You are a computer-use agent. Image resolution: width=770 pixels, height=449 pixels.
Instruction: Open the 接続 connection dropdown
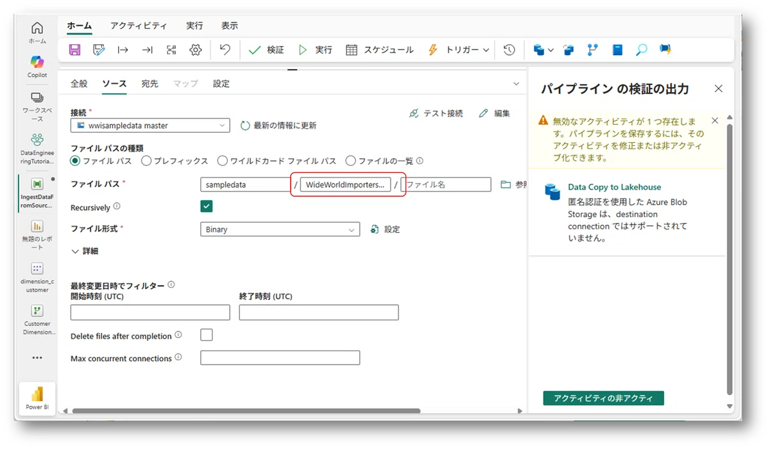150,126
